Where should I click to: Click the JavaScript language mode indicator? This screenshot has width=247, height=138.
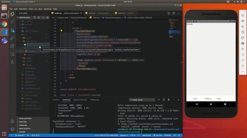click(x=146, y=135)
